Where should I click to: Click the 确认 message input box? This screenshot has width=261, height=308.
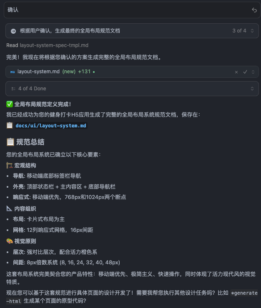[x=132, y=10]
